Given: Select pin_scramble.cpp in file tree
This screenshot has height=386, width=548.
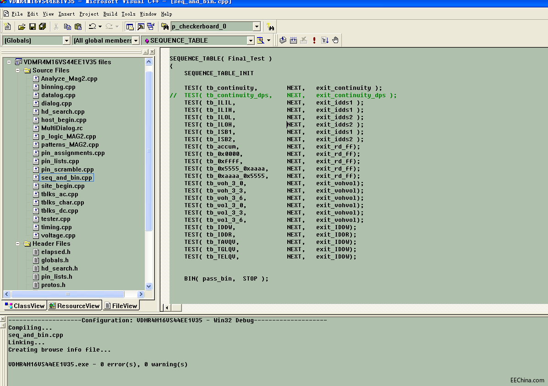Looking at the screenshot, I should 67,169.
